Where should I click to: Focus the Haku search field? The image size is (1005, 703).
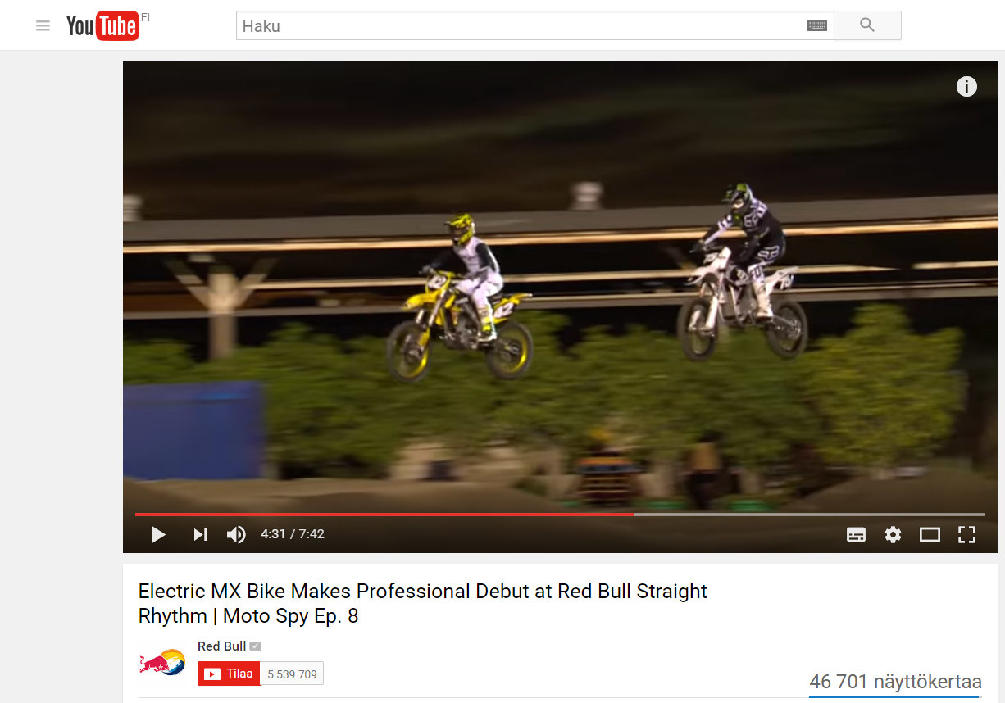pyautogui.click(x=522, y=25)
